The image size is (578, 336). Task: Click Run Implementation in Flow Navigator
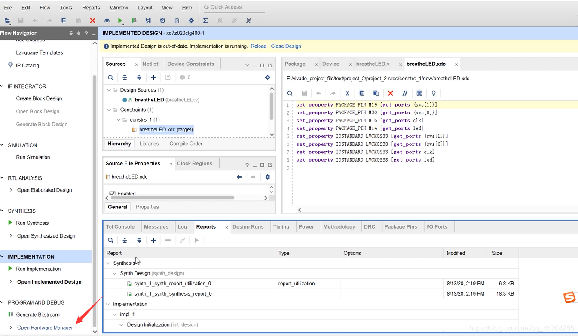(38, 269)
